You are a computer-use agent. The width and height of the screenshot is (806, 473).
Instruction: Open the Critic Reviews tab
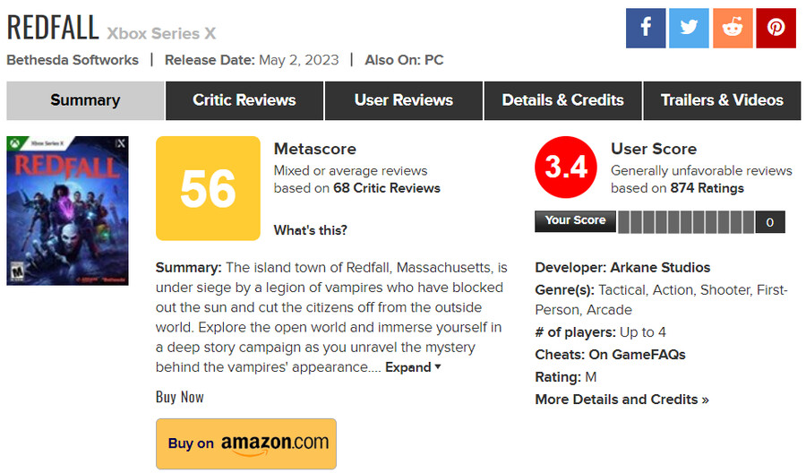pyautogui.click(x=244, y=100)
